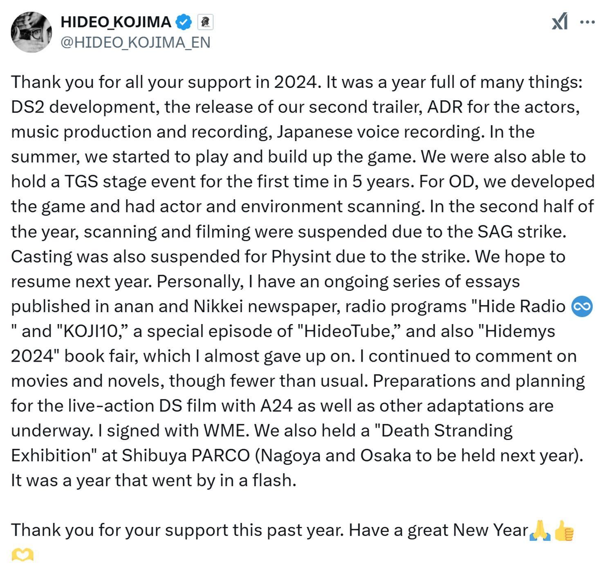Click the blue verified checkmark badge
The width and height of the screenshot is (612, 565).
(x=184, y=22)
